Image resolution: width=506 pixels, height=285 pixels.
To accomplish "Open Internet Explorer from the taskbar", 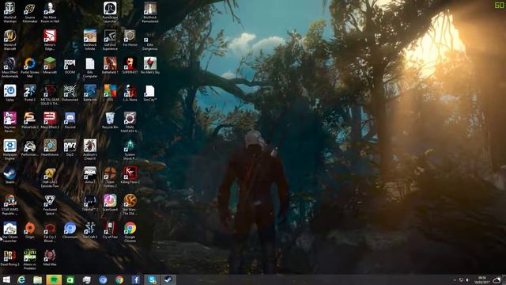I will [x=21, y=279].
